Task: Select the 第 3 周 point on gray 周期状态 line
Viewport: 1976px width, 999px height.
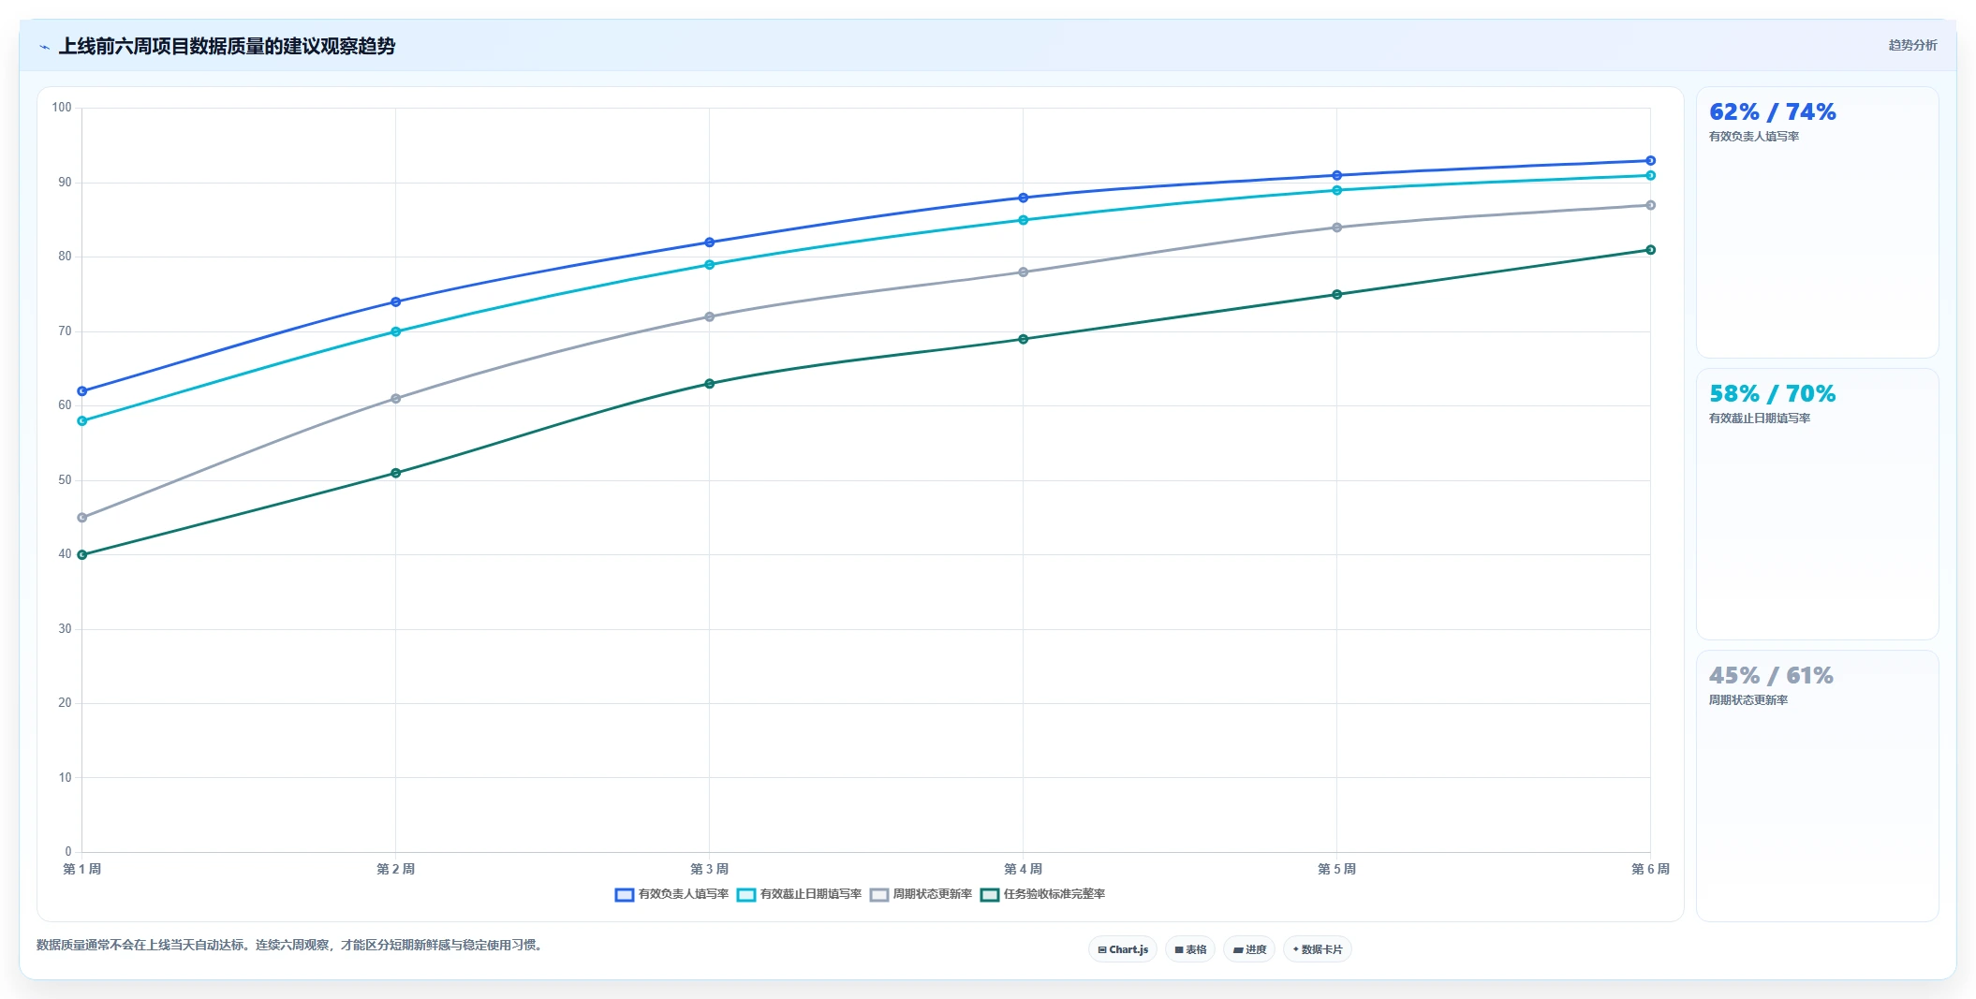Action: 709,316
